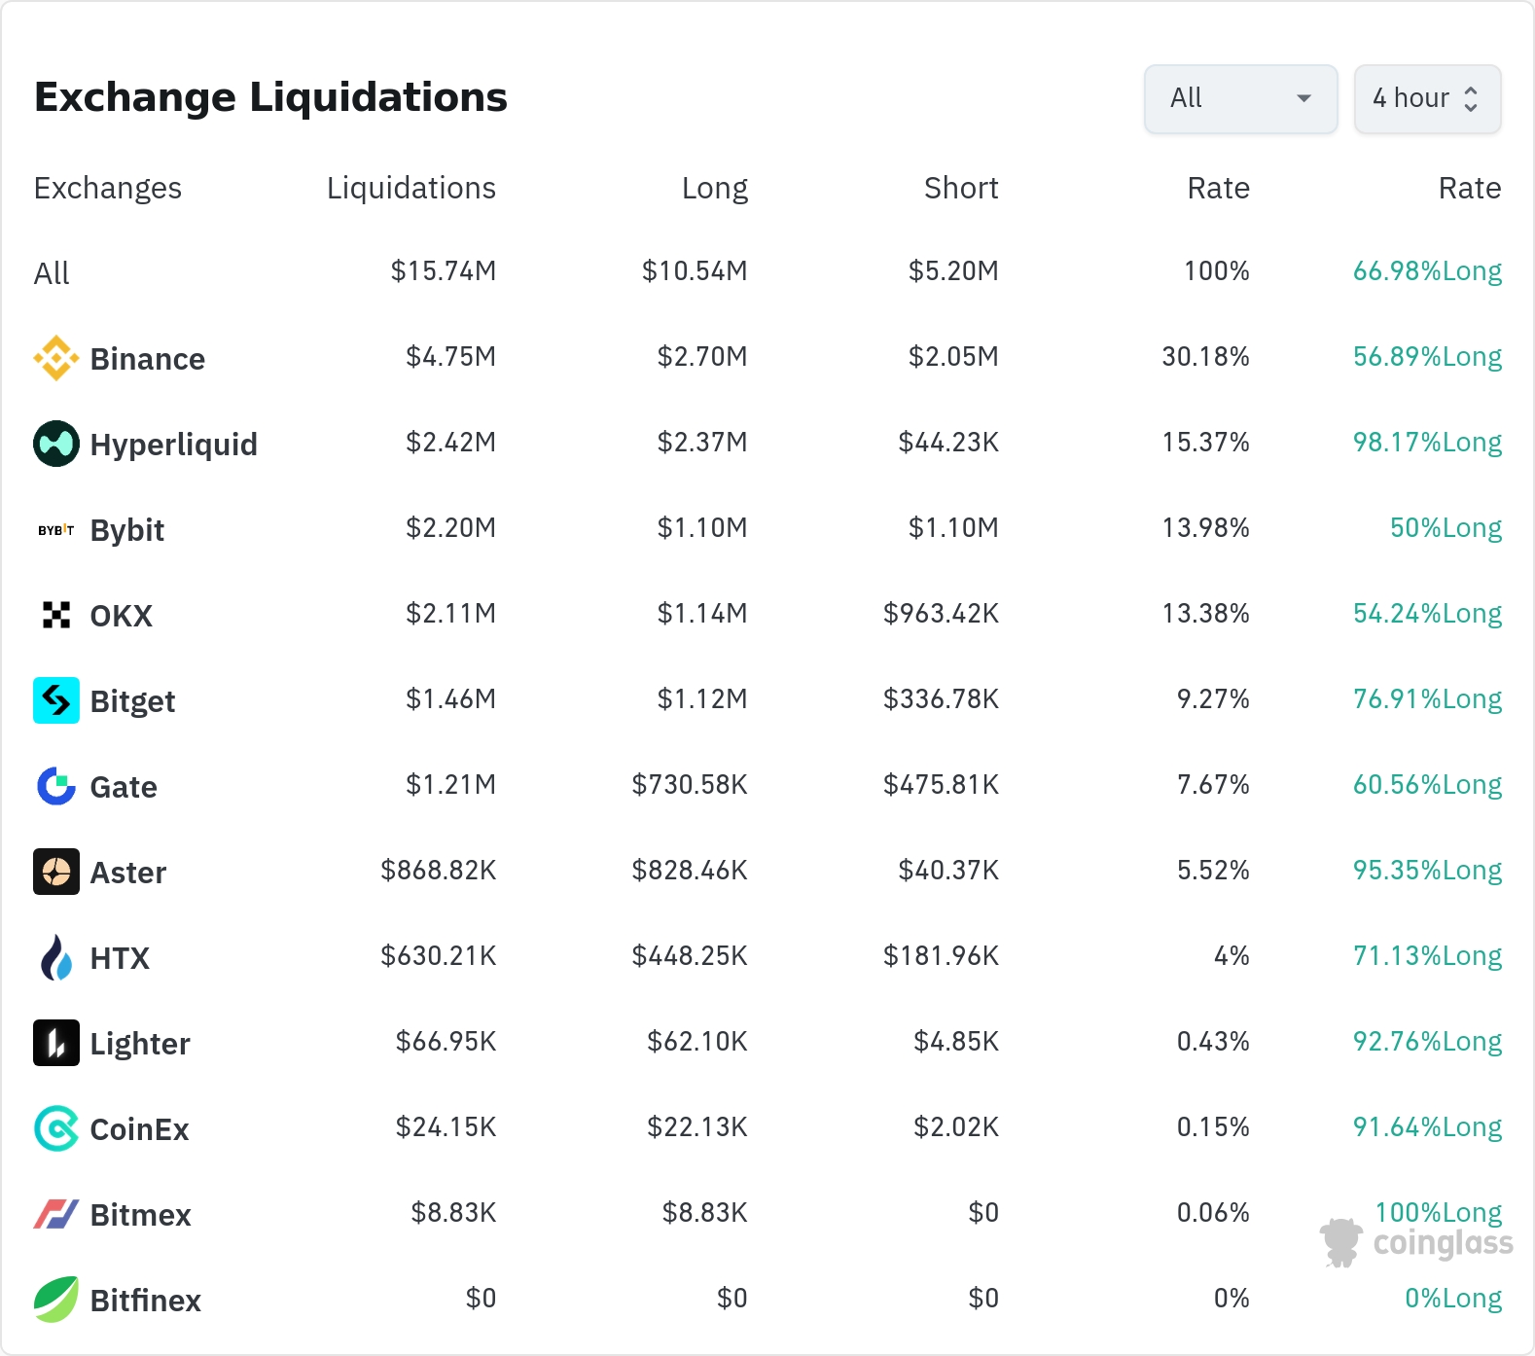Click the Binance logo icon
Image resolution: width=1535 pixels, height=1356 pixels.
pos(56,358)
